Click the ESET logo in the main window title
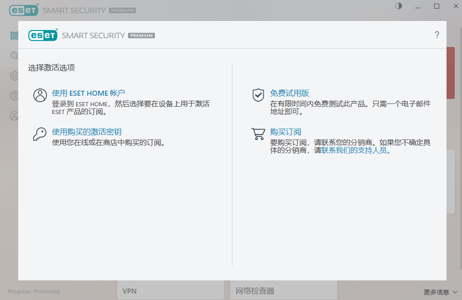462x300 pixels. pos(24,10)
